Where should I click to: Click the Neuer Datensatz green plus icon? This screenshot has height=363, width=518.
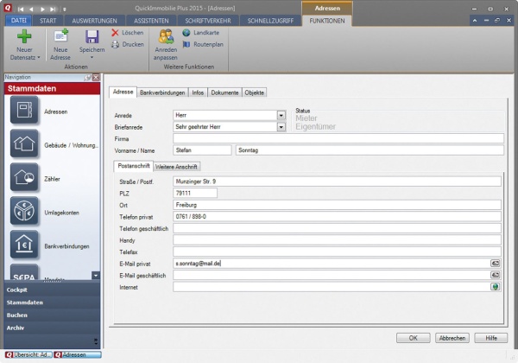click(24, 36)
